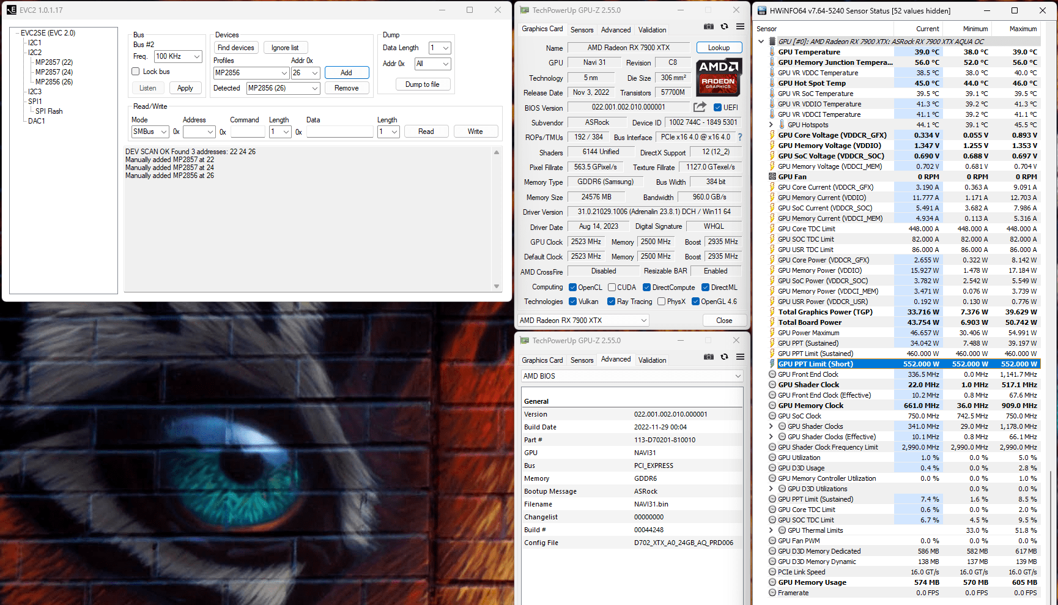The height and width of the screenshot is (605, 1058).
Task: Click the HWiNFO64 title bar icon
Action: [x=762, y=10]
